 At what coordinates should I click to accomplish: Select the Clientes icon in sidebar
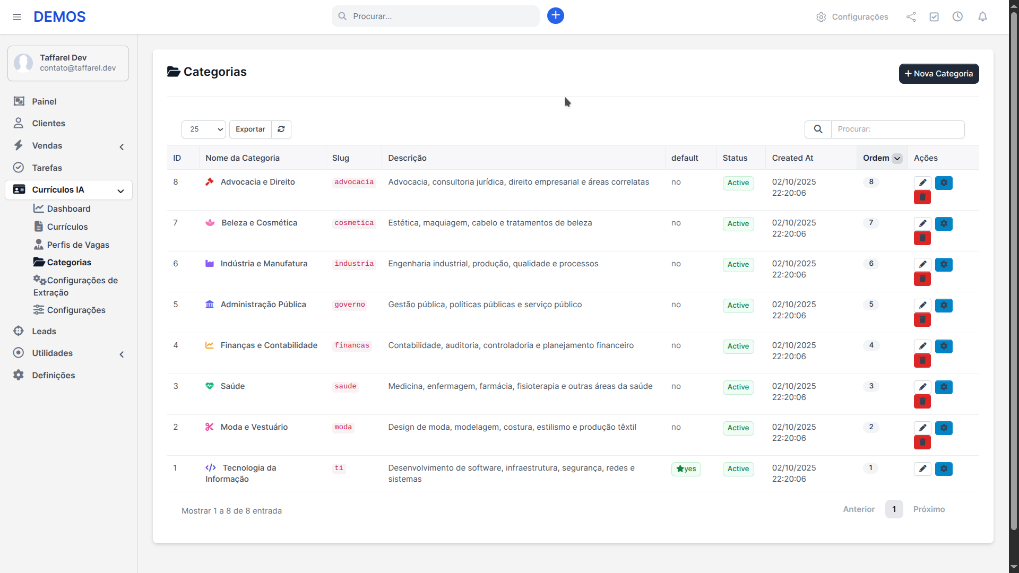(x=19, y=123)
